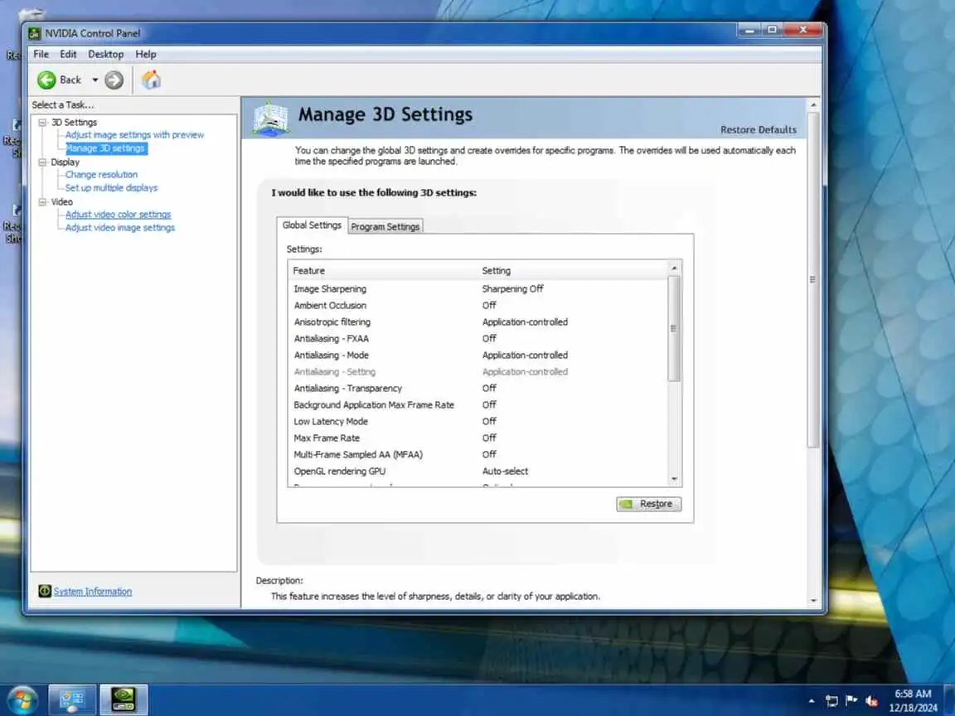The width and height of the screenshot is (955, 716).
Task: Collapse the Video tree node
Action: tap(42, 201)
